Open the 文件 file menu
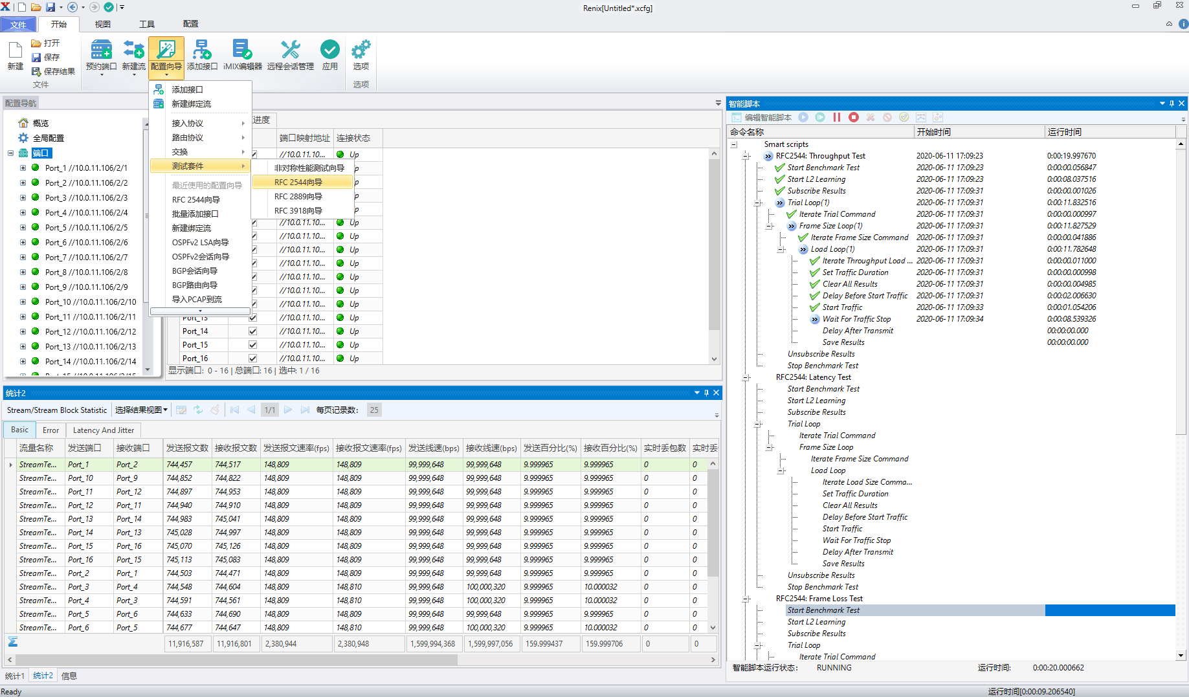Viewport: 1189px width, 697px height. tap(18, 25)
